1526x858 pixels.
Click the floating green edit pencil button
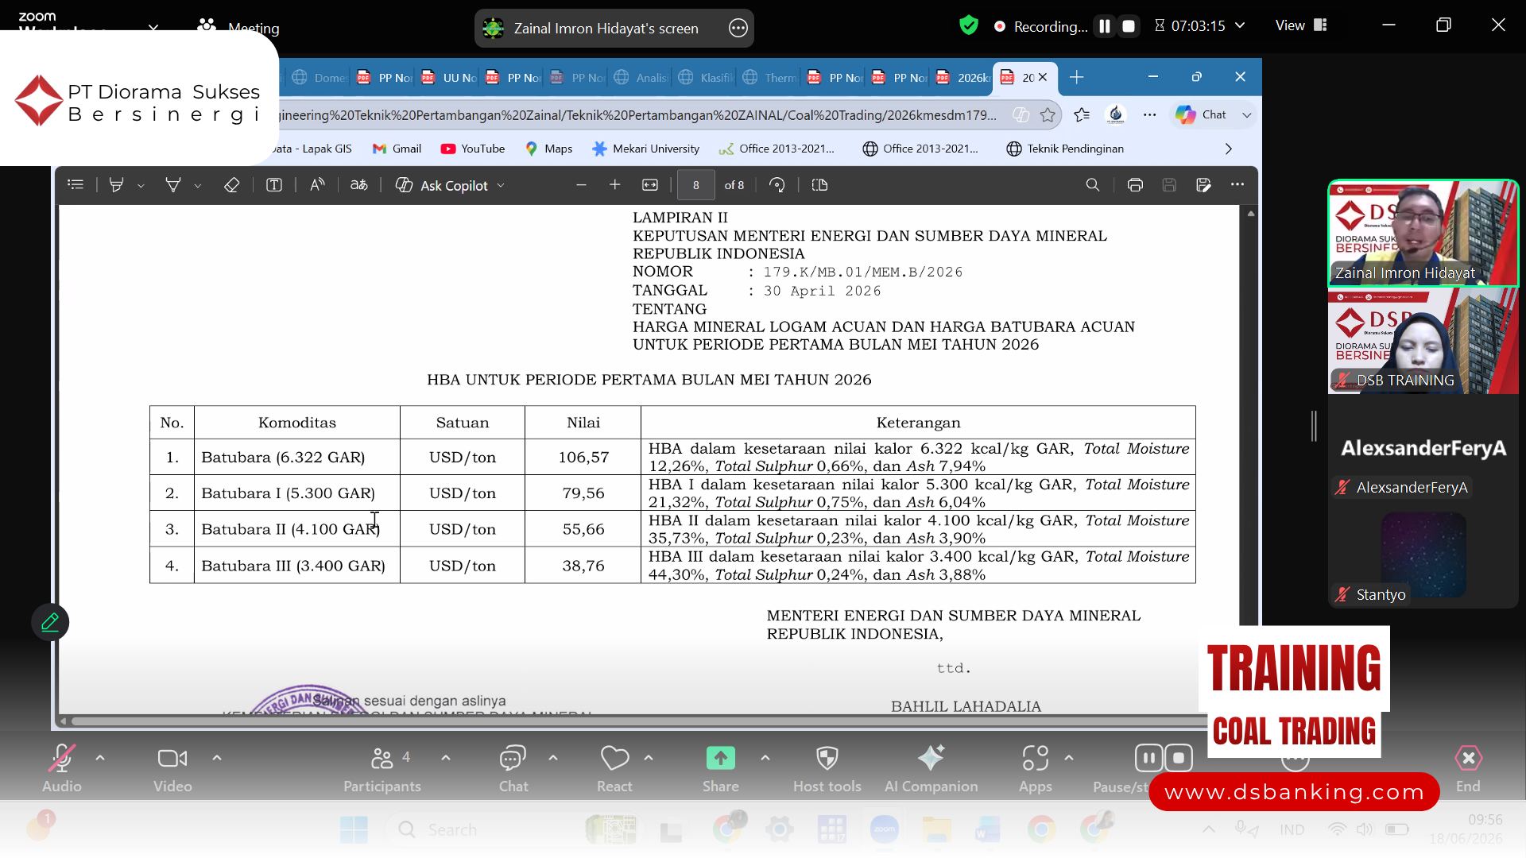pos(50,622)
